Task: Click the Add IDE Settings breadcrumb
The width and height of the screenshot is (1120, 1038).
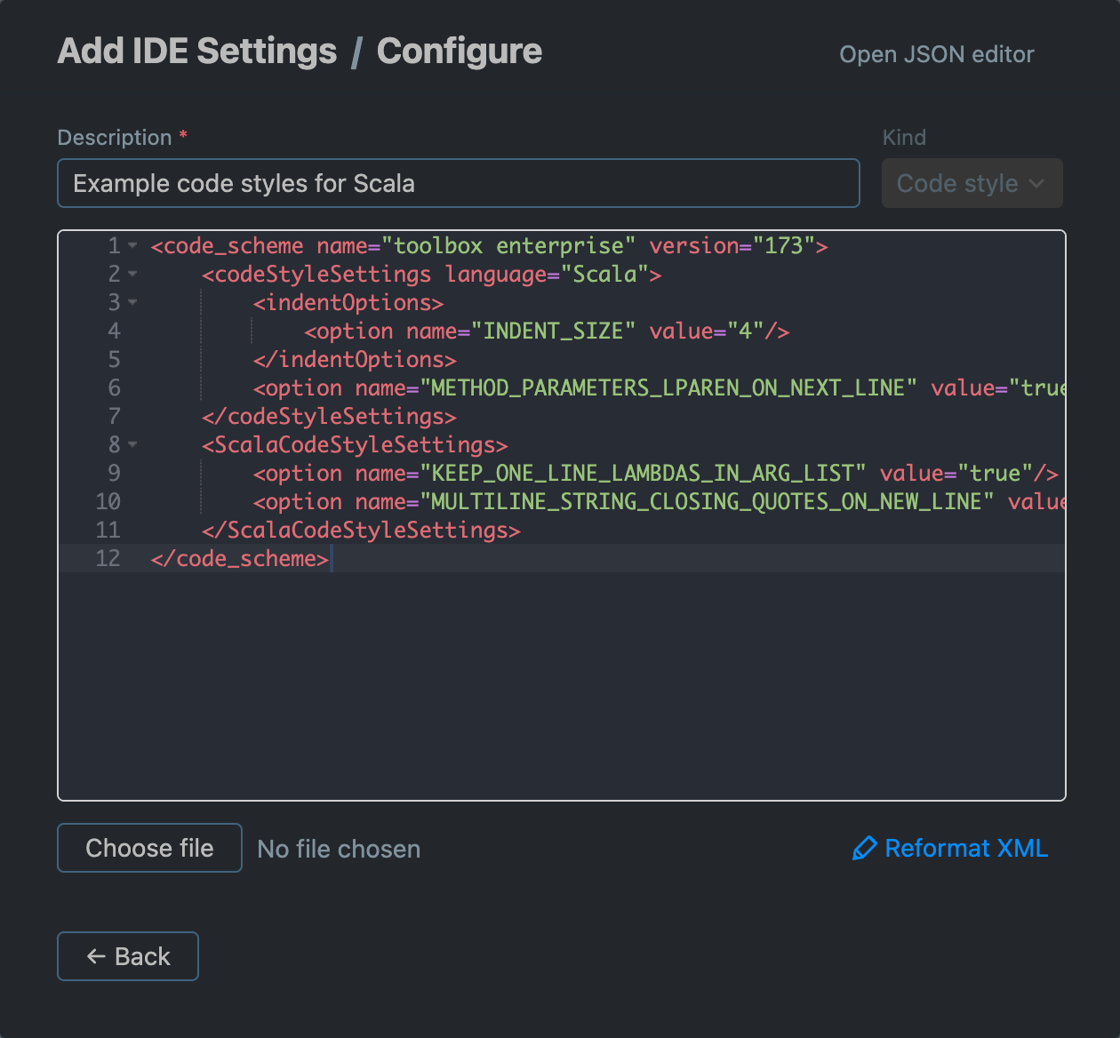Action: click(x=196, y=52)
